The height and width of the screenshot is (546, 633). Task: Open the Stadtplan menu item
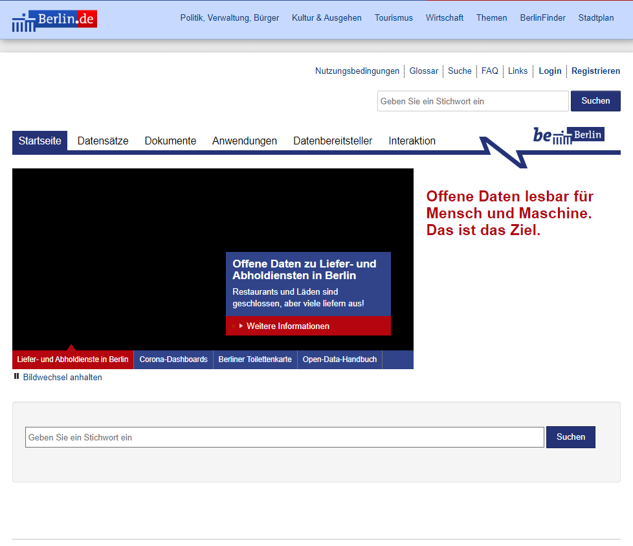pyautogui.click(x=595, y=18)
